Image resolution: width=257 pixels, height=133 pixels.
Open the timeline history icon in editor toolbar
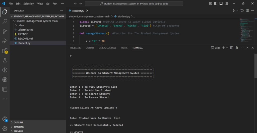tap(242, 11)
